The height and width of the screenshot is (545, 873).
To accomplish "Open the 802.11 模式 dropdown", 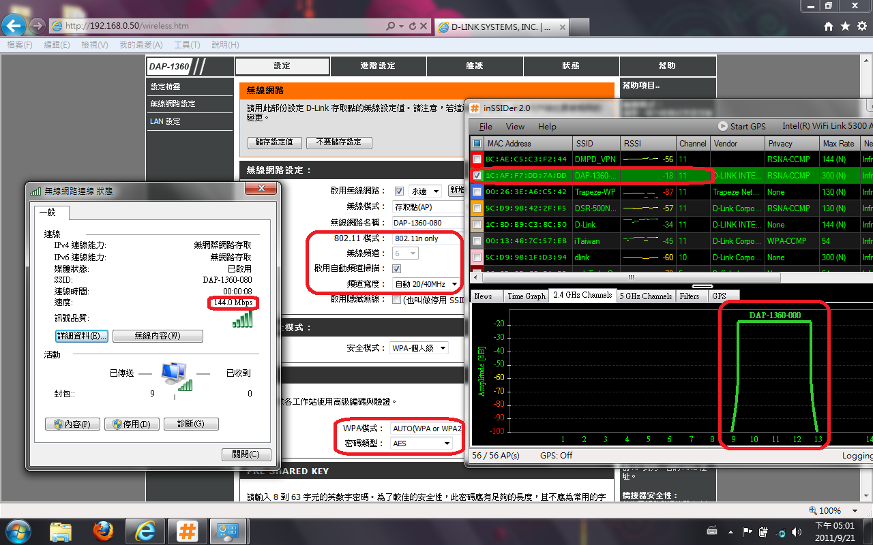I will click(x=426, y=238).
